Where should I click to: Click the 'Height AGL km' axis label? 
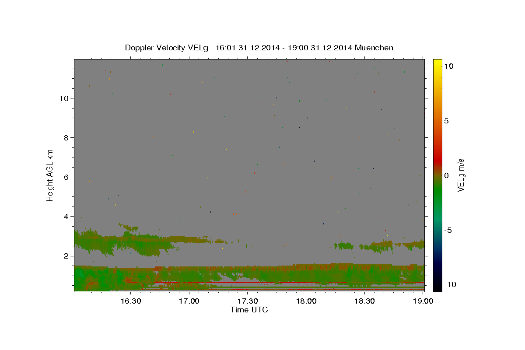click(50, 175)
